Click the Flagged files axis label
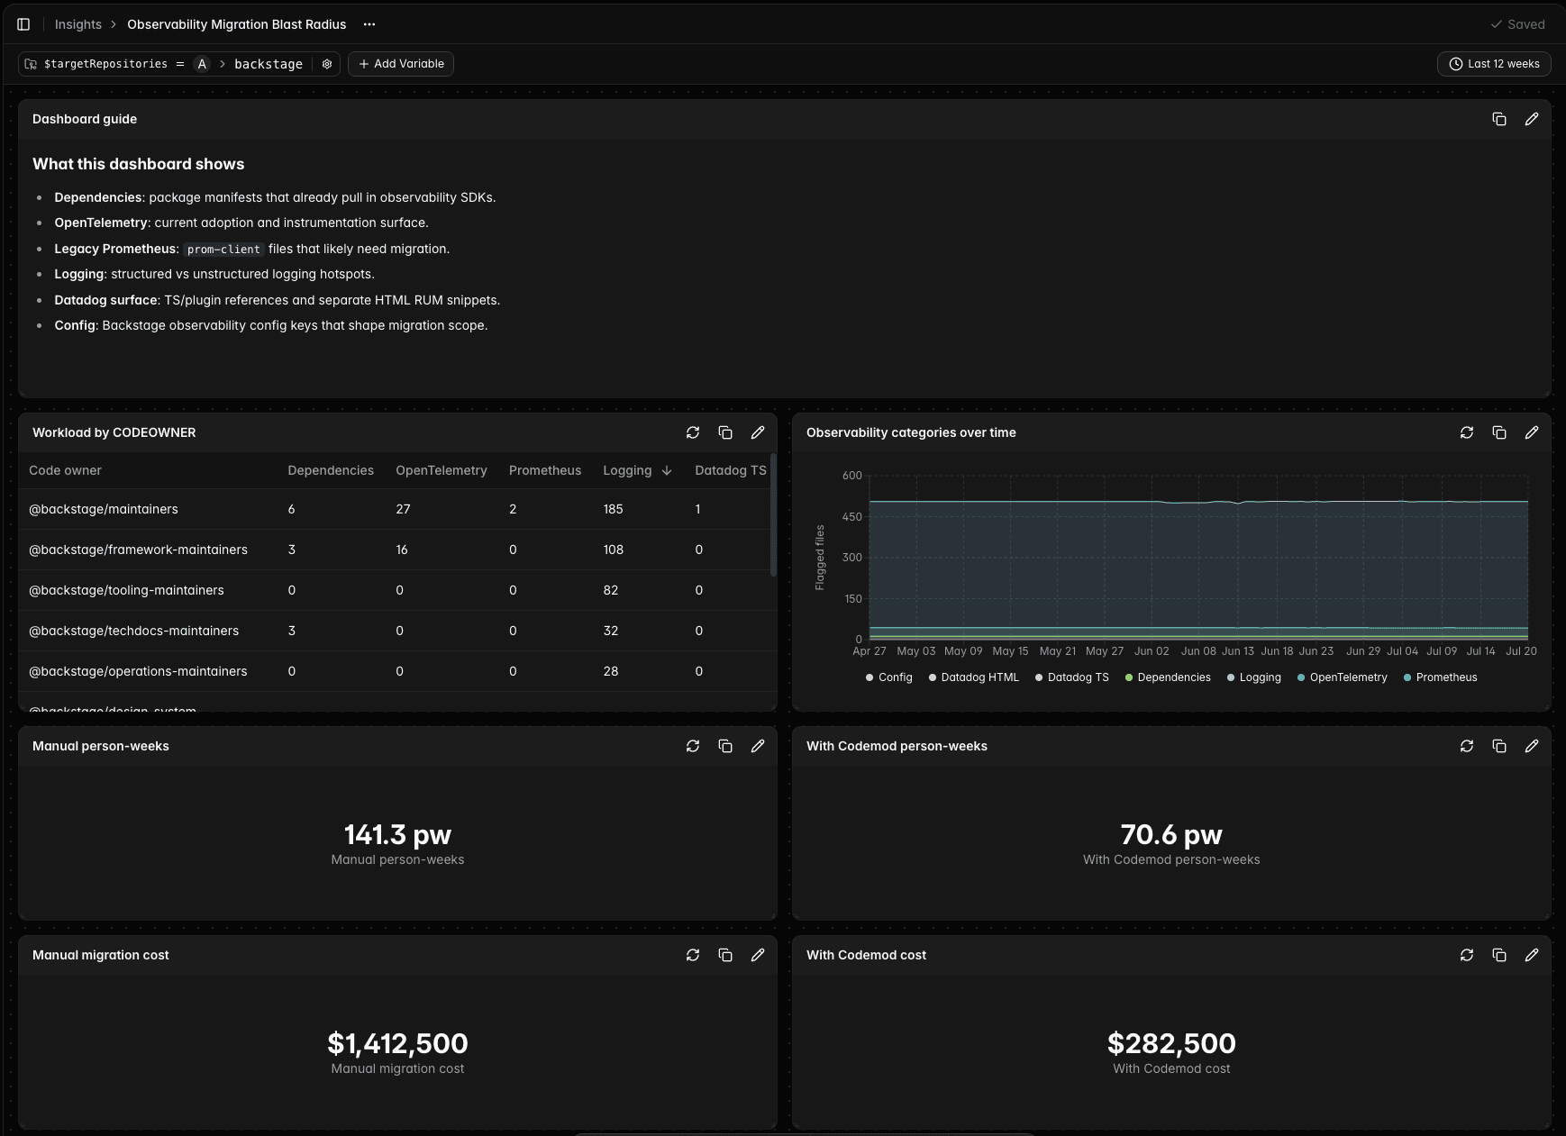 (820, 558)
